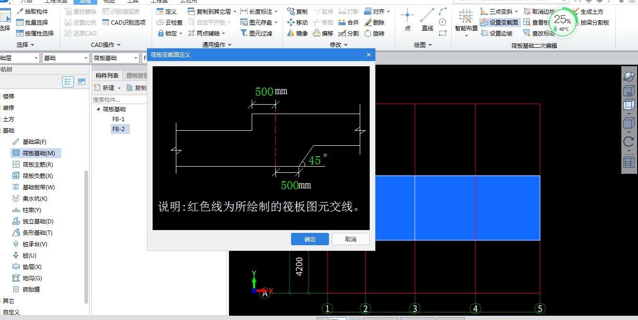Switch to the 构件列表 tab
The width and height of the screenshot is (638, 320).
tap(107, 75)
